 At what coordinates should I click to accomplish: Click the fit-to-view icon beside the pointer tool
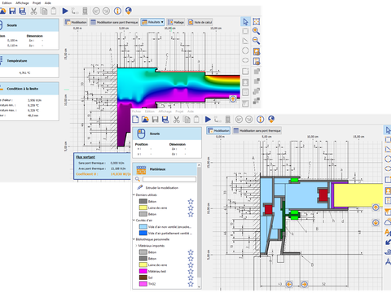click(x=256, y=21)
